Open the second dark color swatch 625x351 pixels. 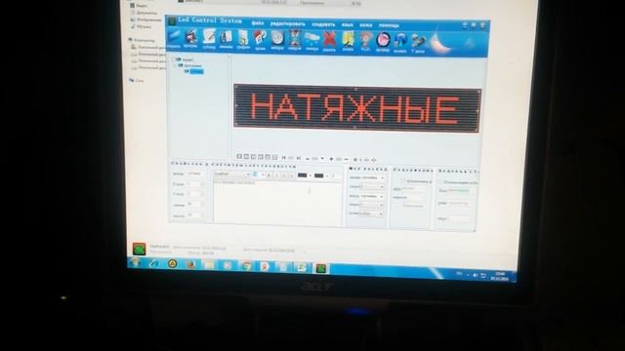[x=319, y=175]
